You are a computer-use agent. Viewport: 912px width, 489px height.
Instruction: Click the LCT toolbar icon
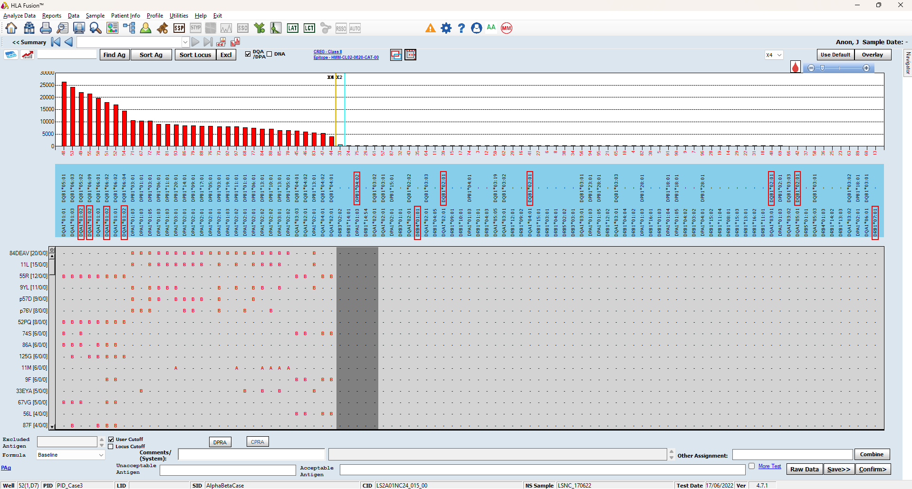point(309,28)
